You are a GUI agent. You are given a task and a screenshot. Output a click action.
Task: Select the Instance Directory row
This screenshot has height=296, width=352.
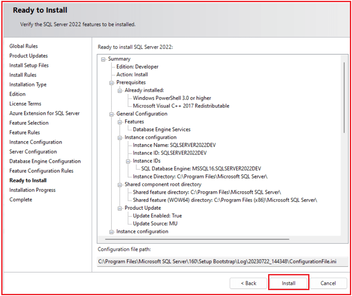click(200, 177)
